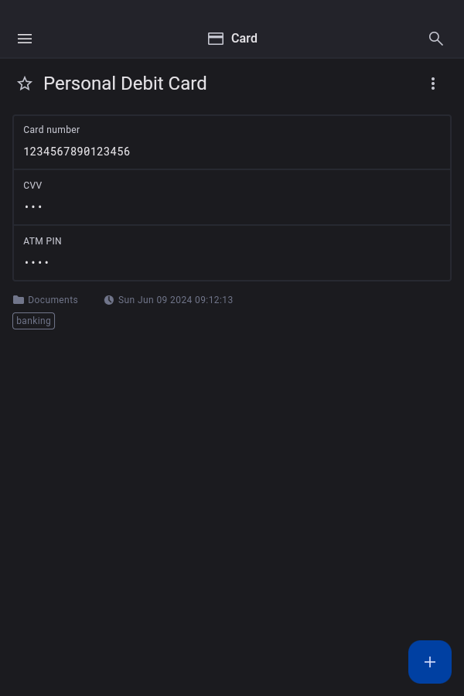
Task: Click the CVV field row
Action: (232, 197)
